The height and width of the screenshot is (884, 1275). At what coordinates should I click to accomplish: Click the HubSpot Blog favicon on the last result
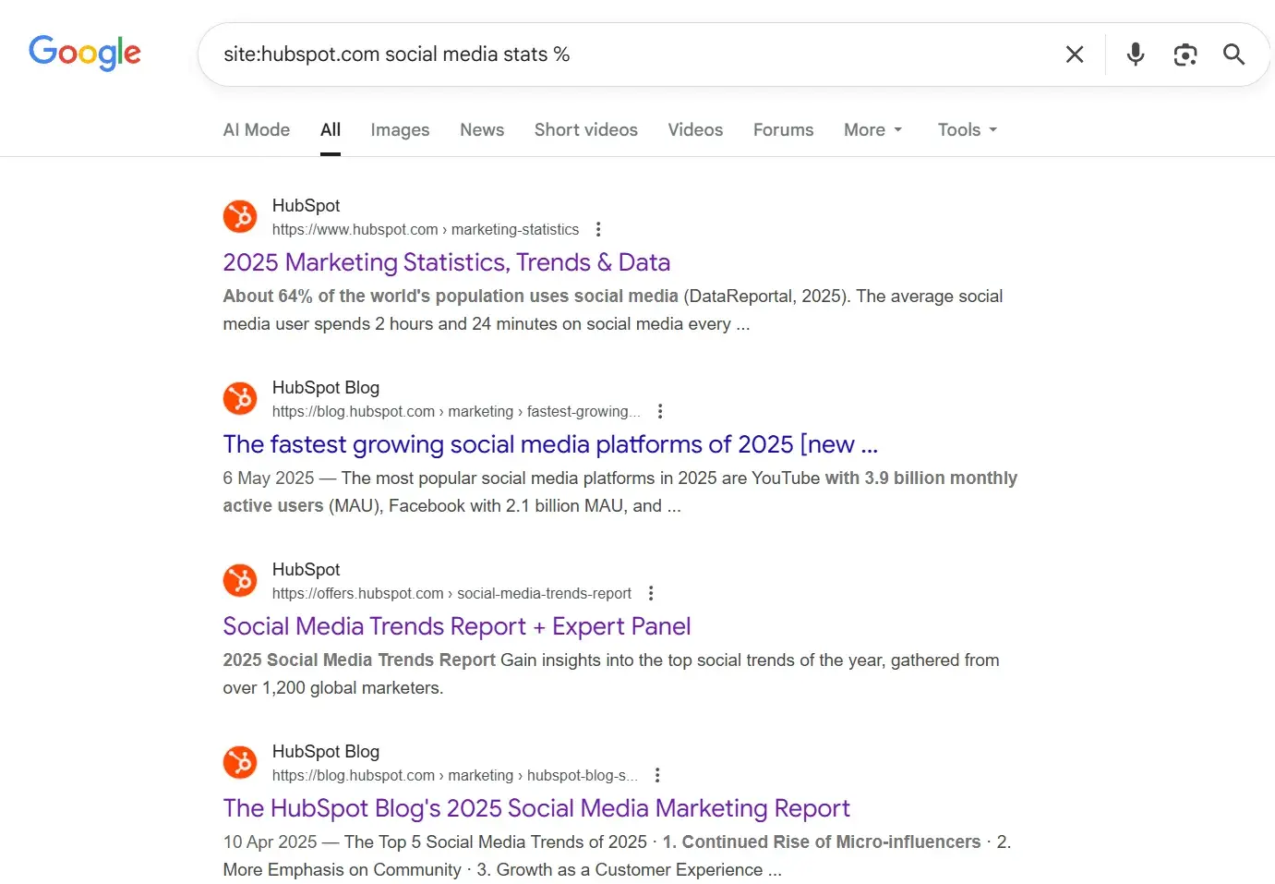click(x=240, y=761)
